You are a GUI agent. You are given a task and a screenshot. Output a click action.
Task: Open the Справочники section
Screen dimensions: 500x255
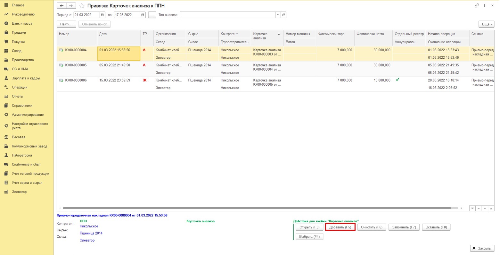pos(22,106)
